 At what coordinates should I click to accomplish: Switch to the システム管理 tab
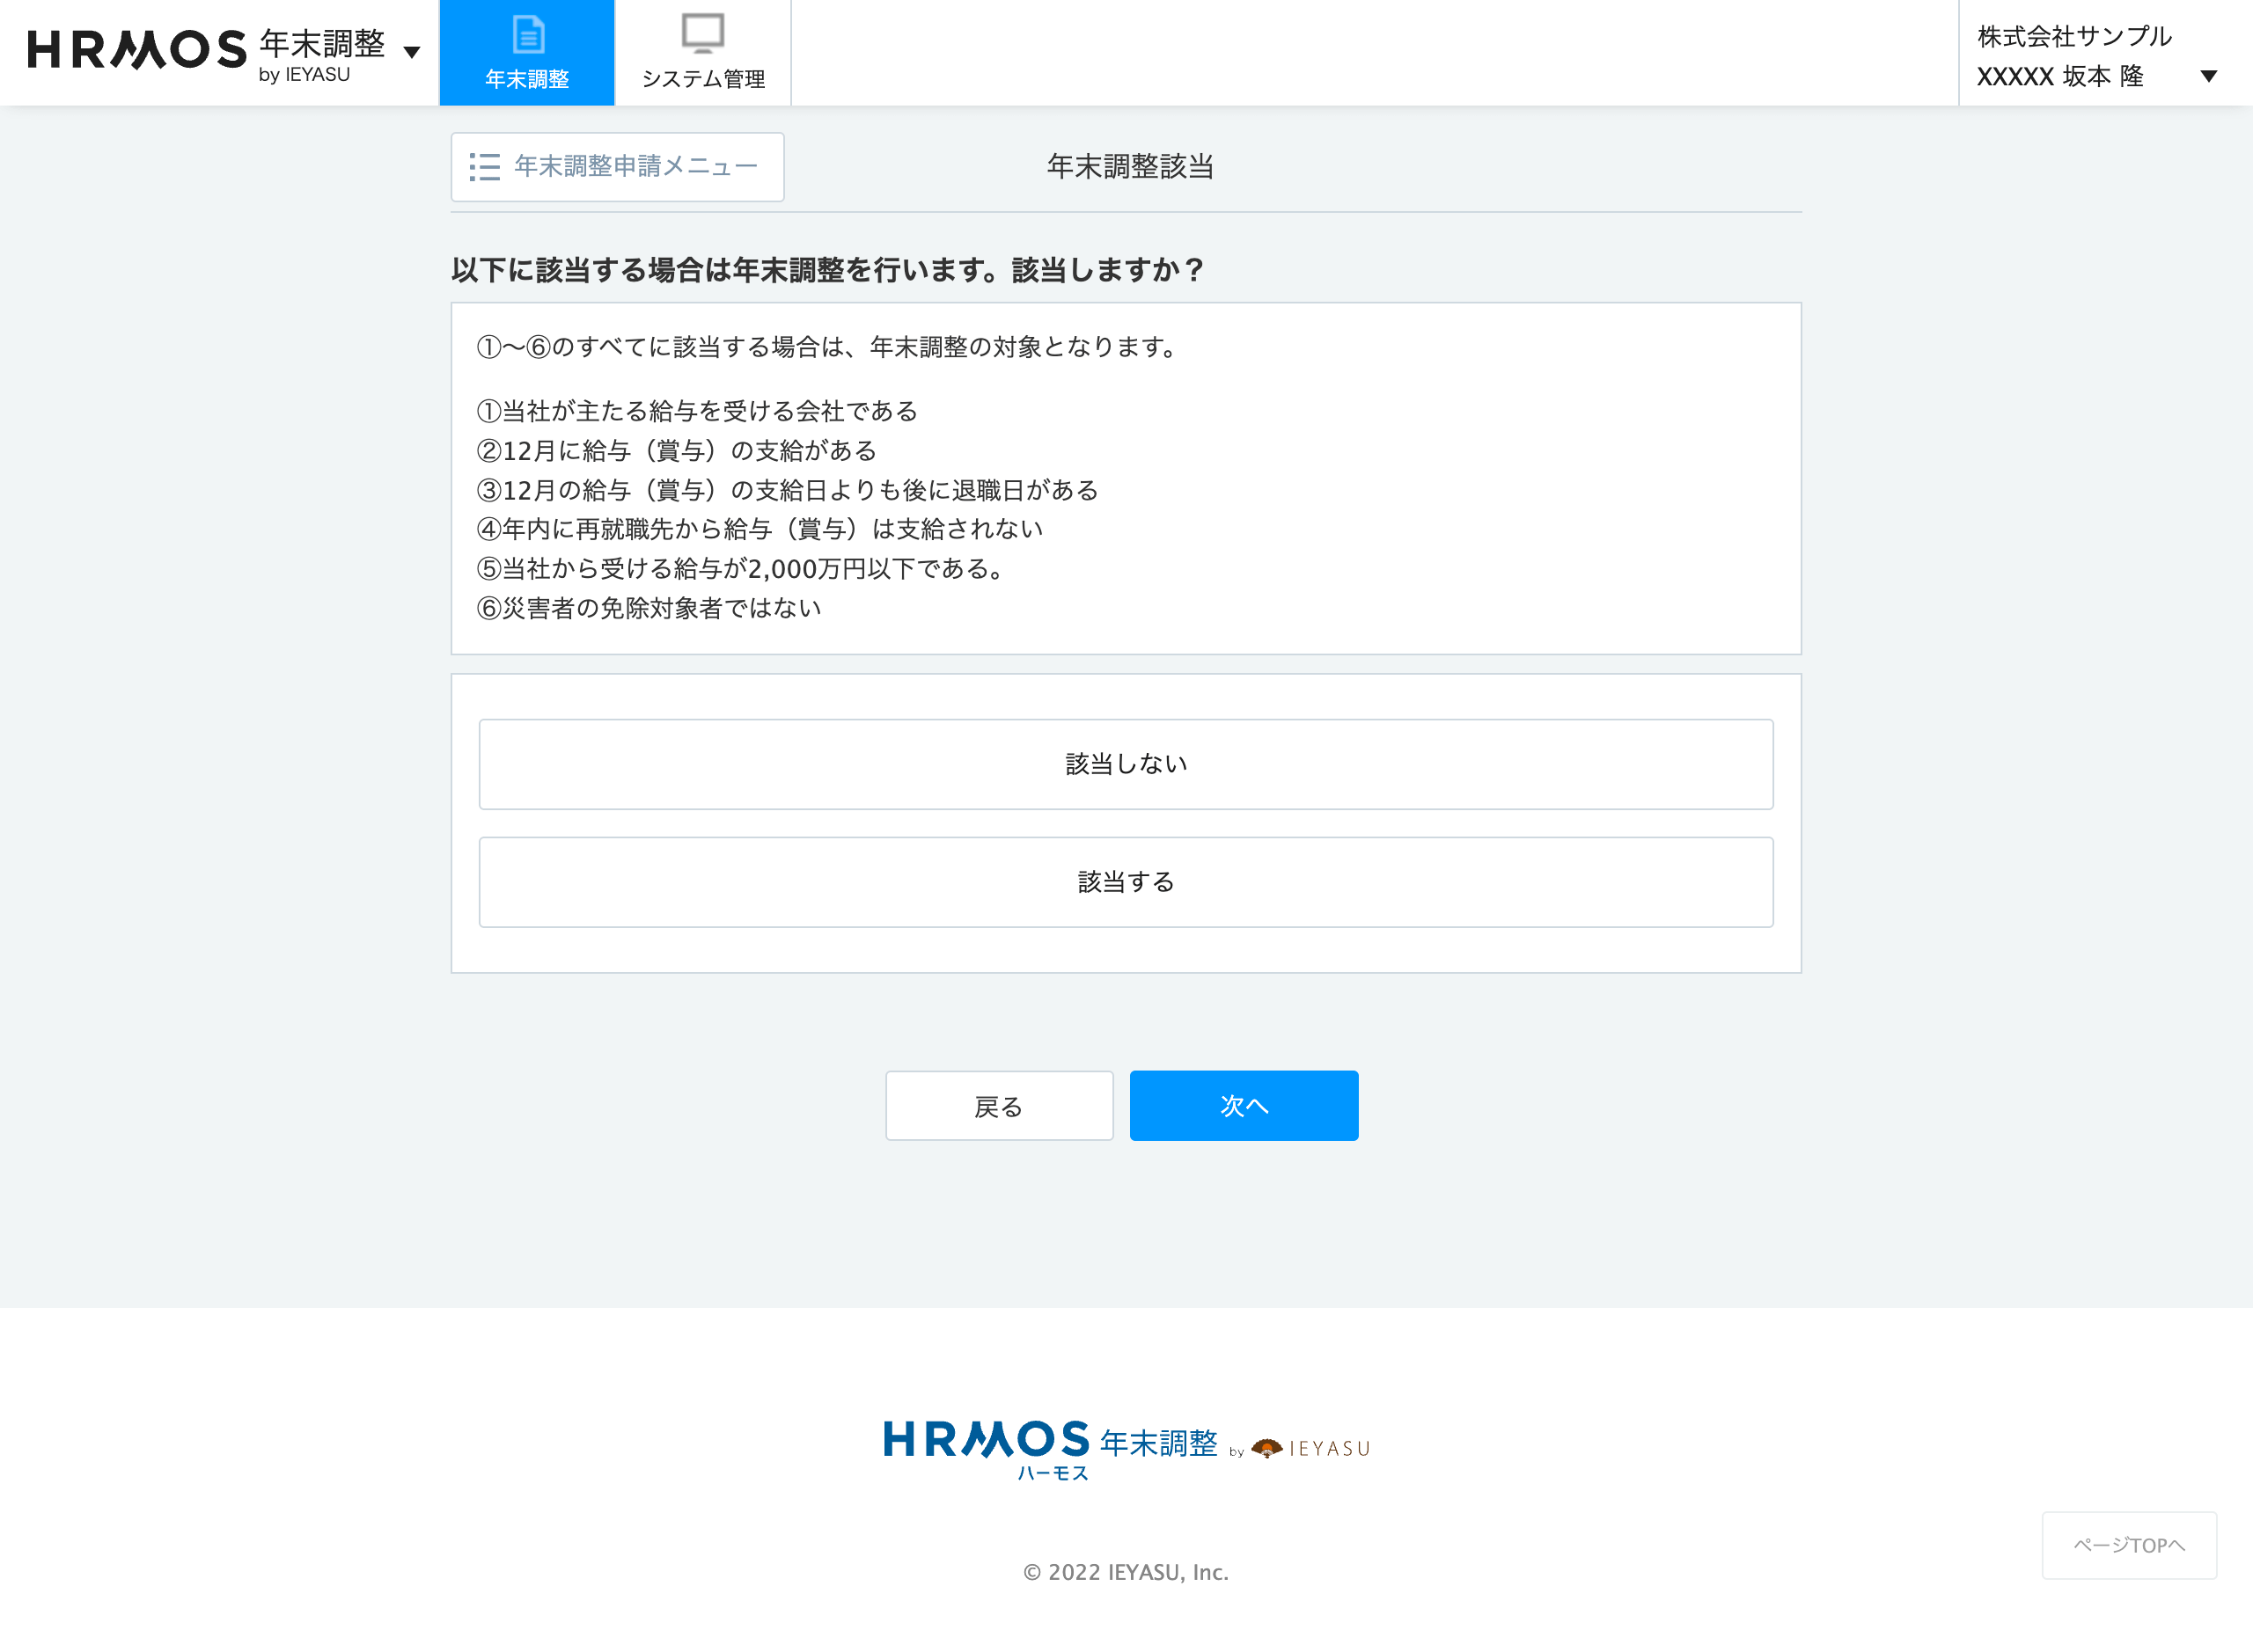coord(702,55)
